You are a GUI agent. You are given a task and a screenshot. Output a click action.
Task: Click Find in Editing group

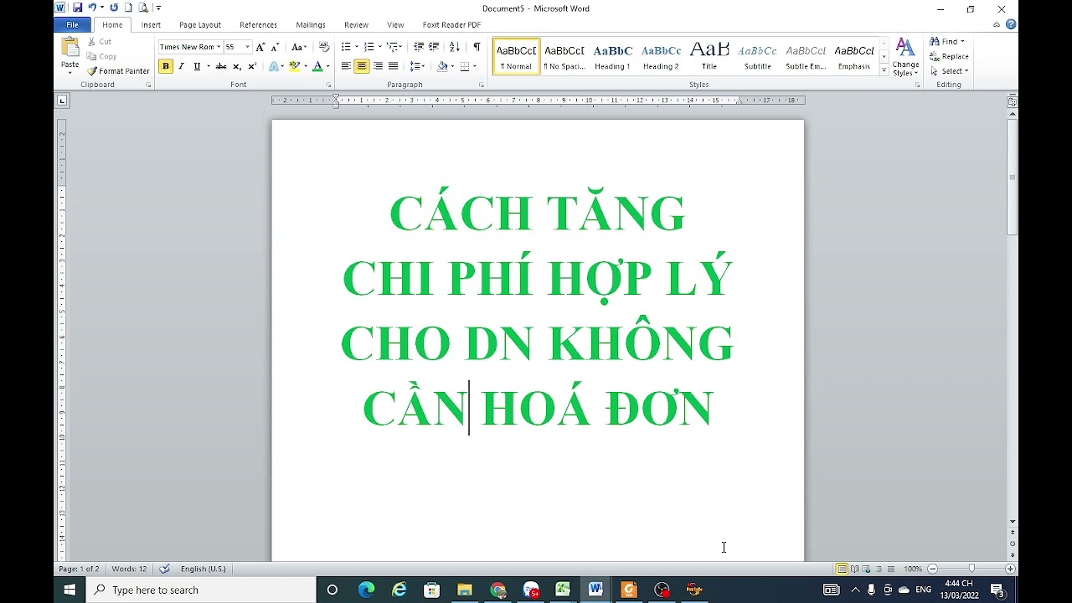tap(947, 41)
